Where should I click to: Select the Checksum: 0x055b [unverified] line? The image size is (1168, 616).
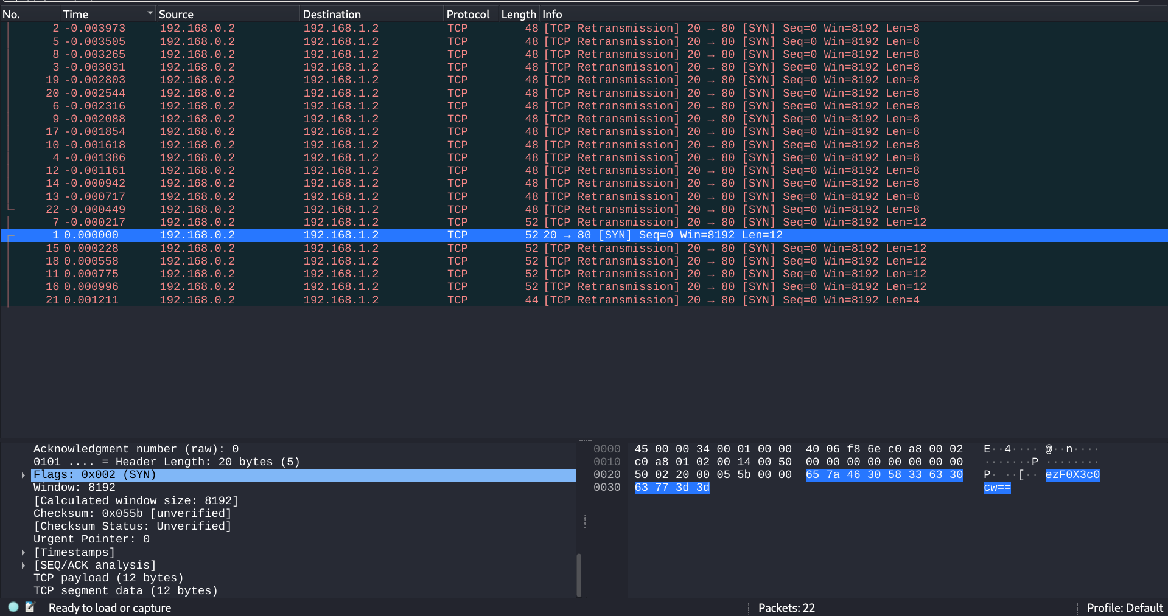coord(132,513)
